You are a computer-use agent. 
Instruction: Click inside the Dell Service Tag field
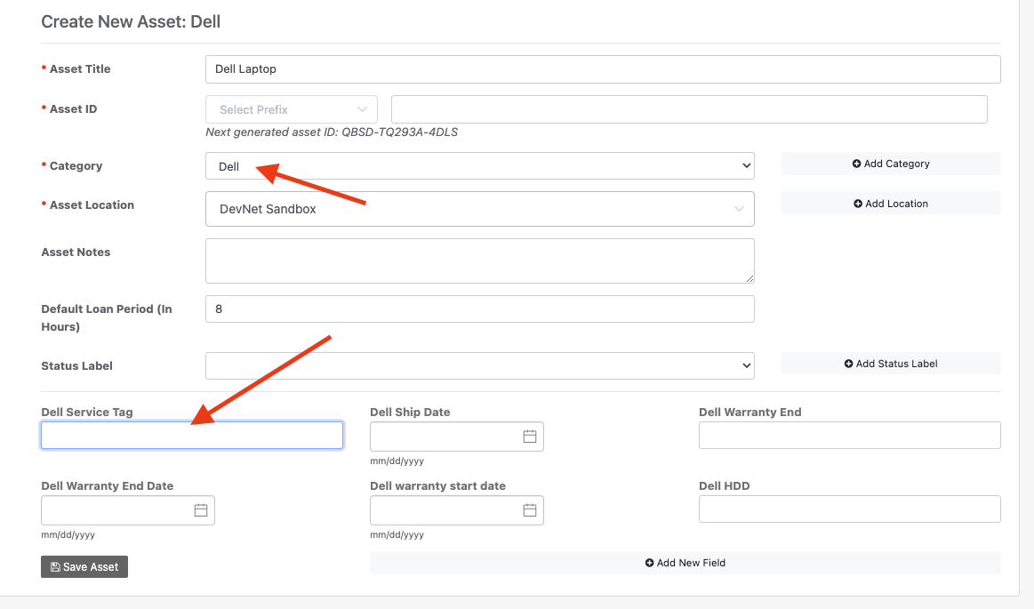point(191,435)
